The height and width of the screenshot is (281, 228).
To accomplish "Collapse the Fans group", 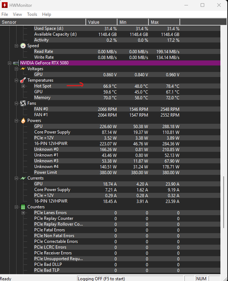I will click(16, 103).
